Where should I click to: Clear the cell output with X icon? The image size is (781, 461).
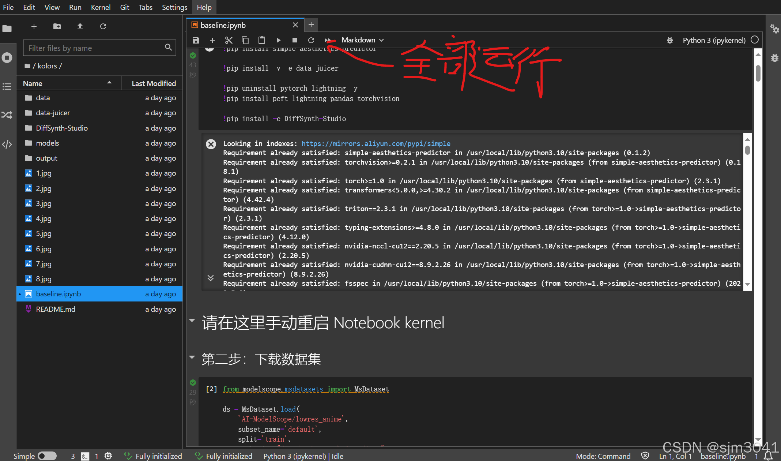211,144
